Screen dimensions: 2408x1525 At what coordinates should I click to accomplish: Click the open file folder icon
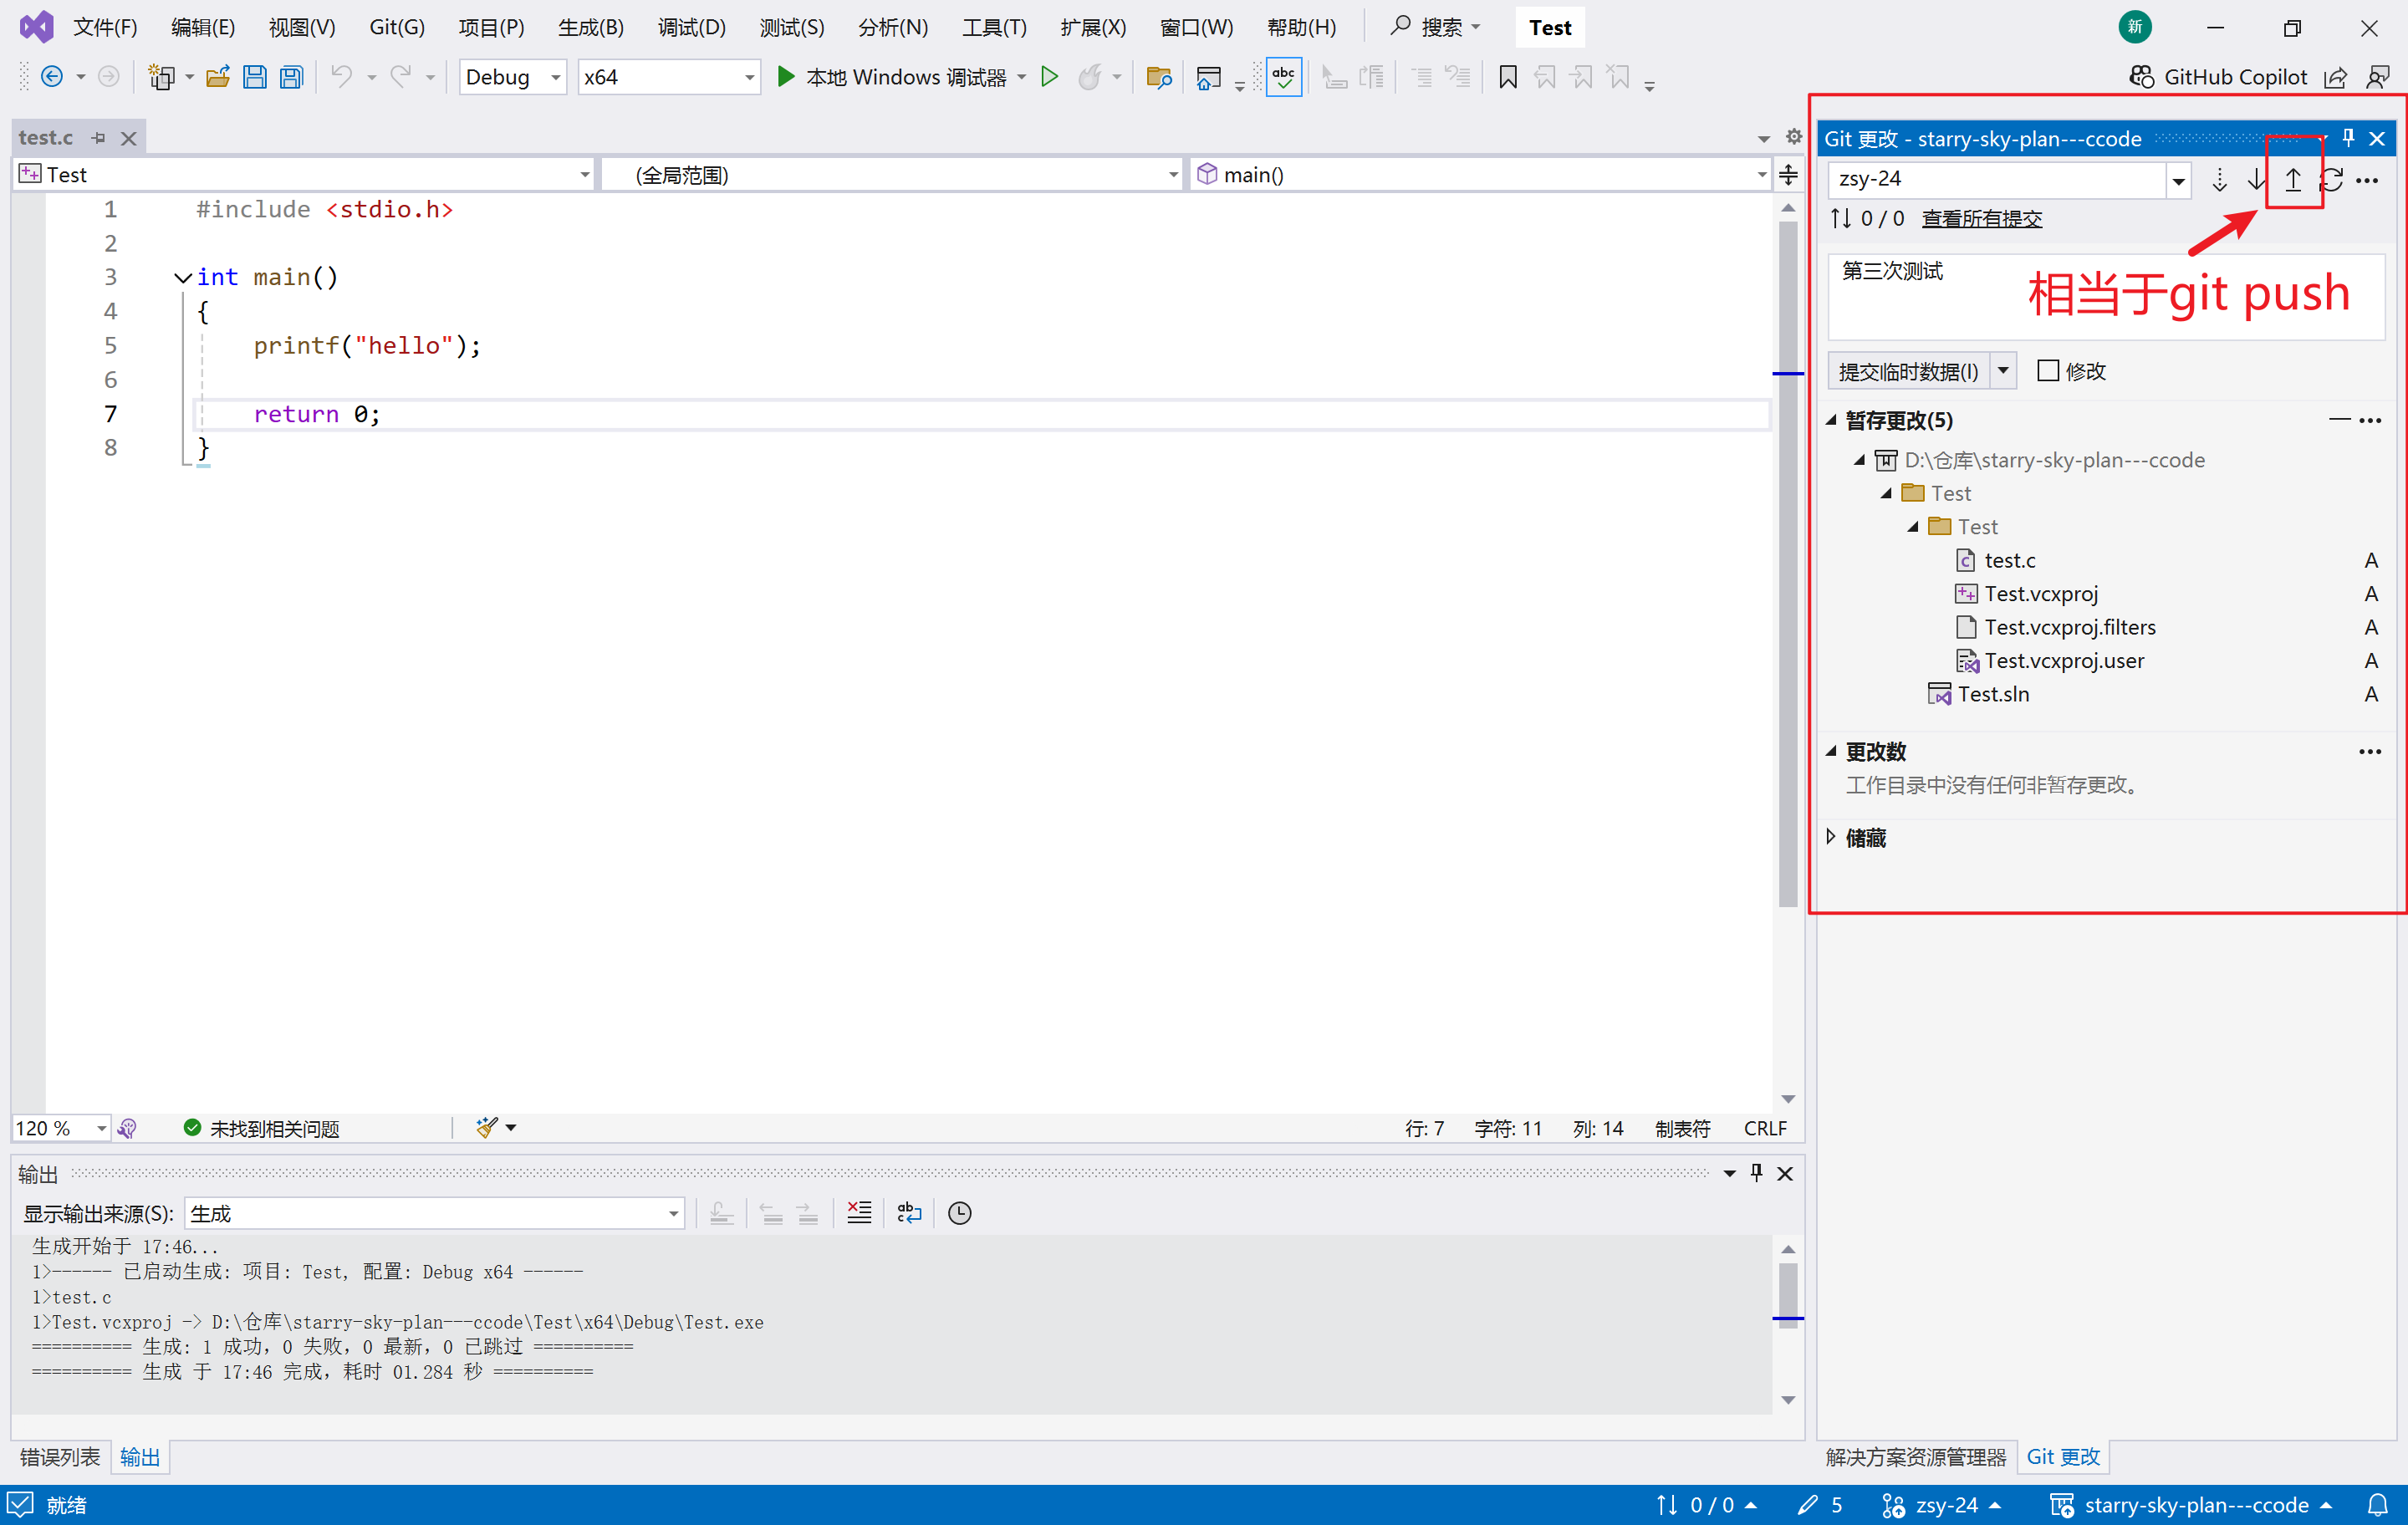coord(218,77)
